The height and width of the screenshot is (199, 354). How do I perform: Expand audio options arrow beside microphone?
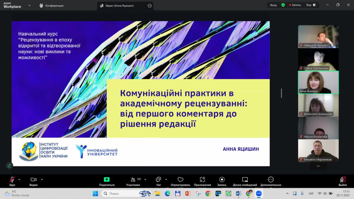click(x=19, y=179)
